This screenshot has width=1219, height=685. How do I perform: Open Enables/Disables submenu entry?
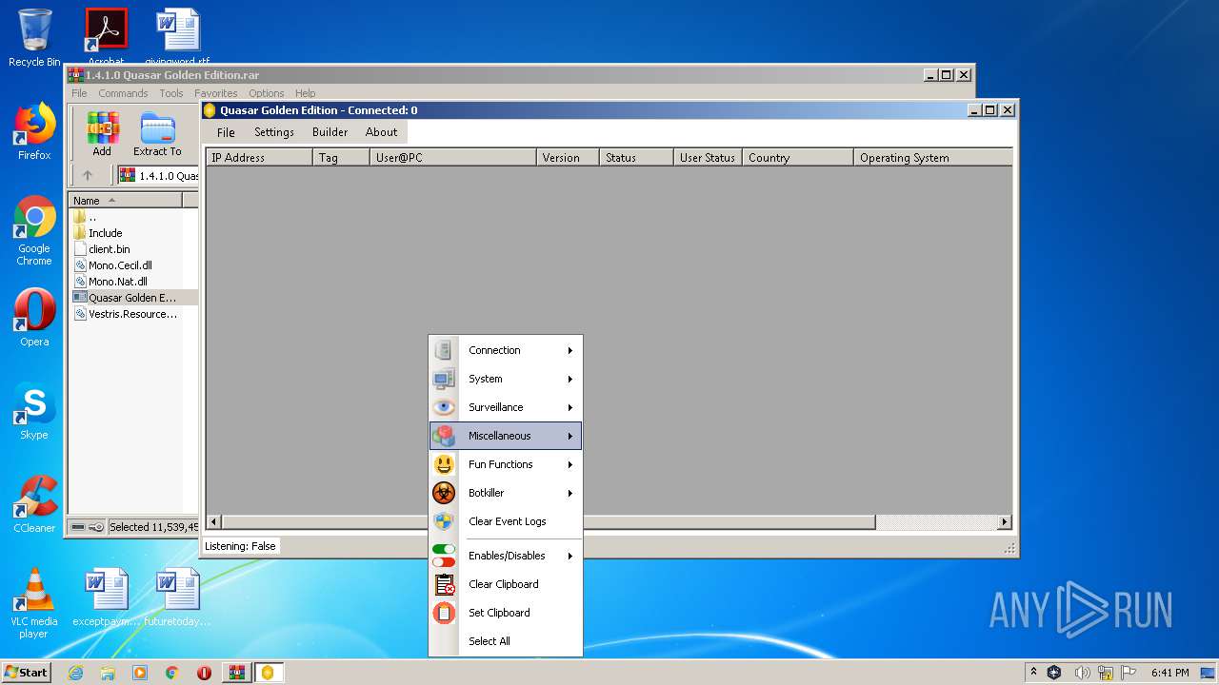[x=506, y=556]
